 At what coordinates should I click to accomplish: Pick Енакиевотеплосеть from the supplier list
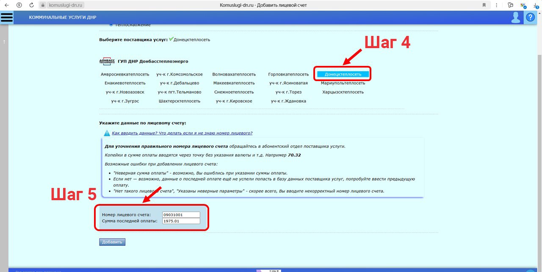coord(125,83)
